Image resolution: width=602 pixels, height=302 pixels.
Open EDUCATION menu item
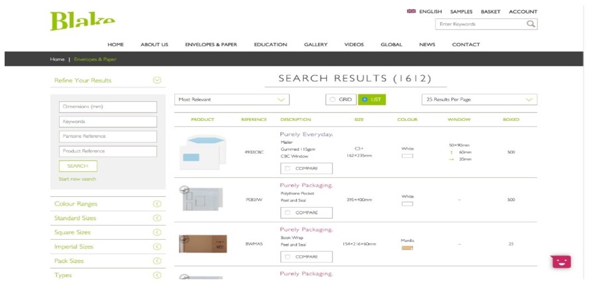point(271,45)
